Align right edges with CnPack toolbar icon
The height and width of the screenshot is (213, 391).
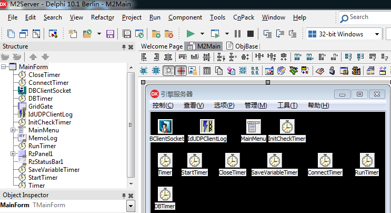point(156,57)
